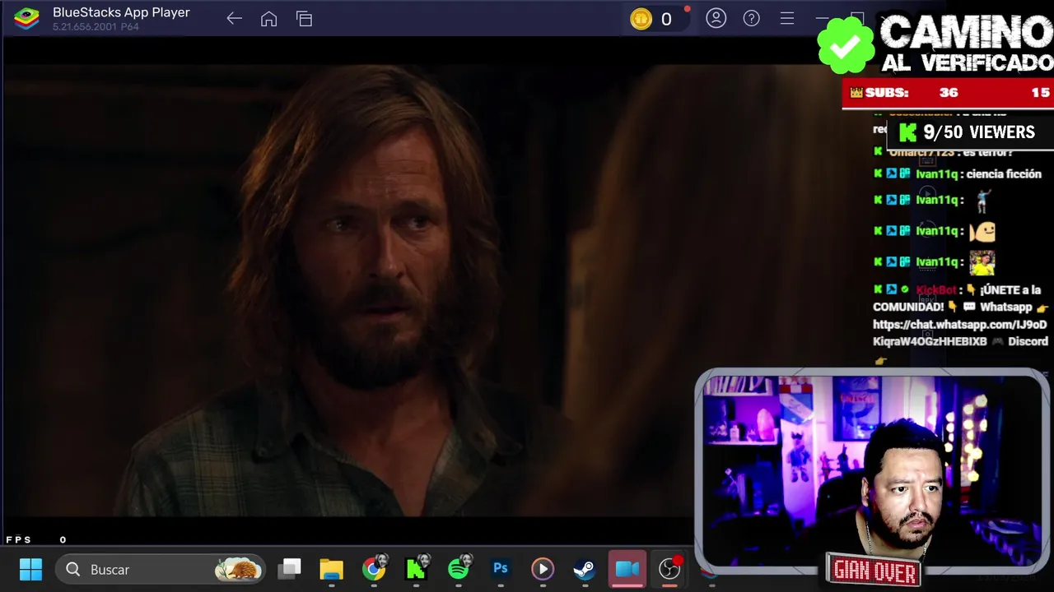The width and height of the screenshot is (1054, 592).
Task: Open the Kick app from the taskbar
Action: pyautogui.click(x=416, y=569)
